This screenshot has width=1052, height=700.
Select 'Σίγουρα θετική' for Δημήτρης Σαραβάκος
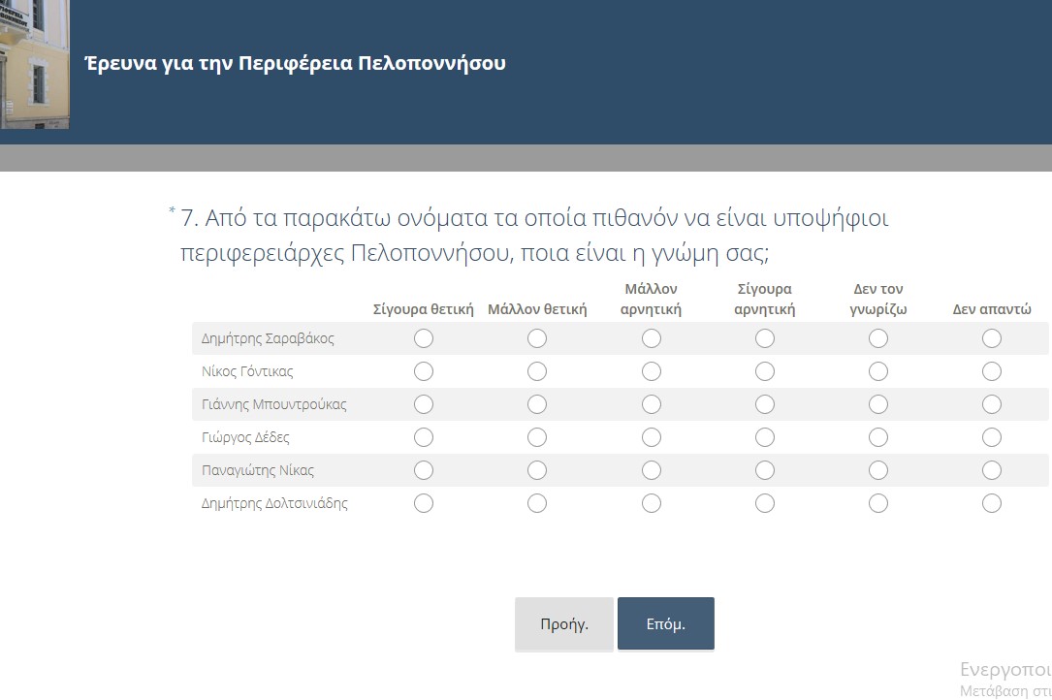point(424,338)
